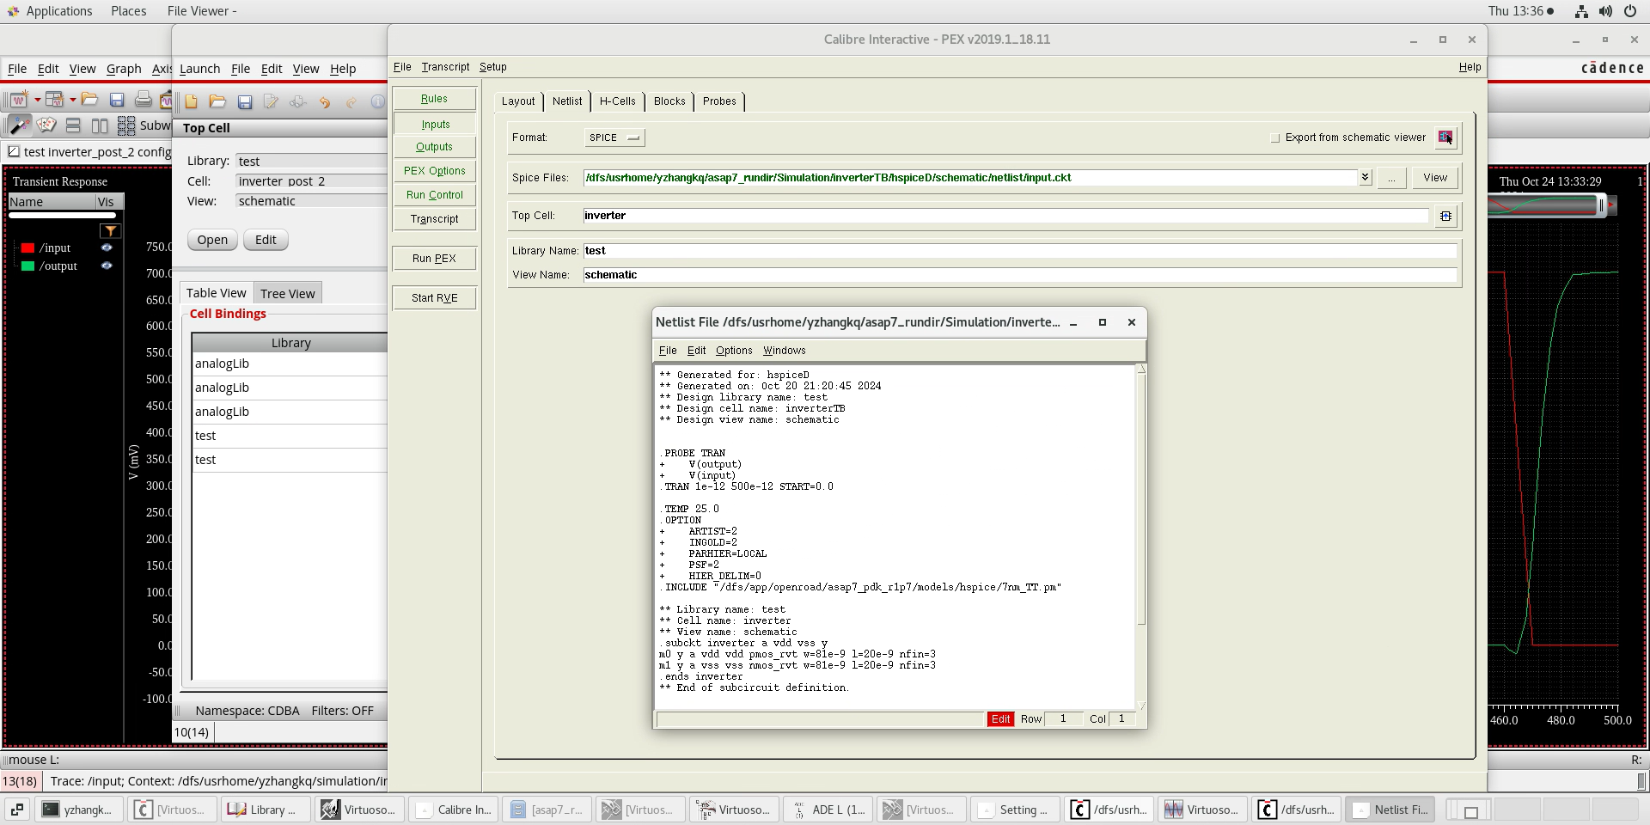Click the Top Cell input field containing inverter
1650x825 pixels.
[x=1005, y=216]
